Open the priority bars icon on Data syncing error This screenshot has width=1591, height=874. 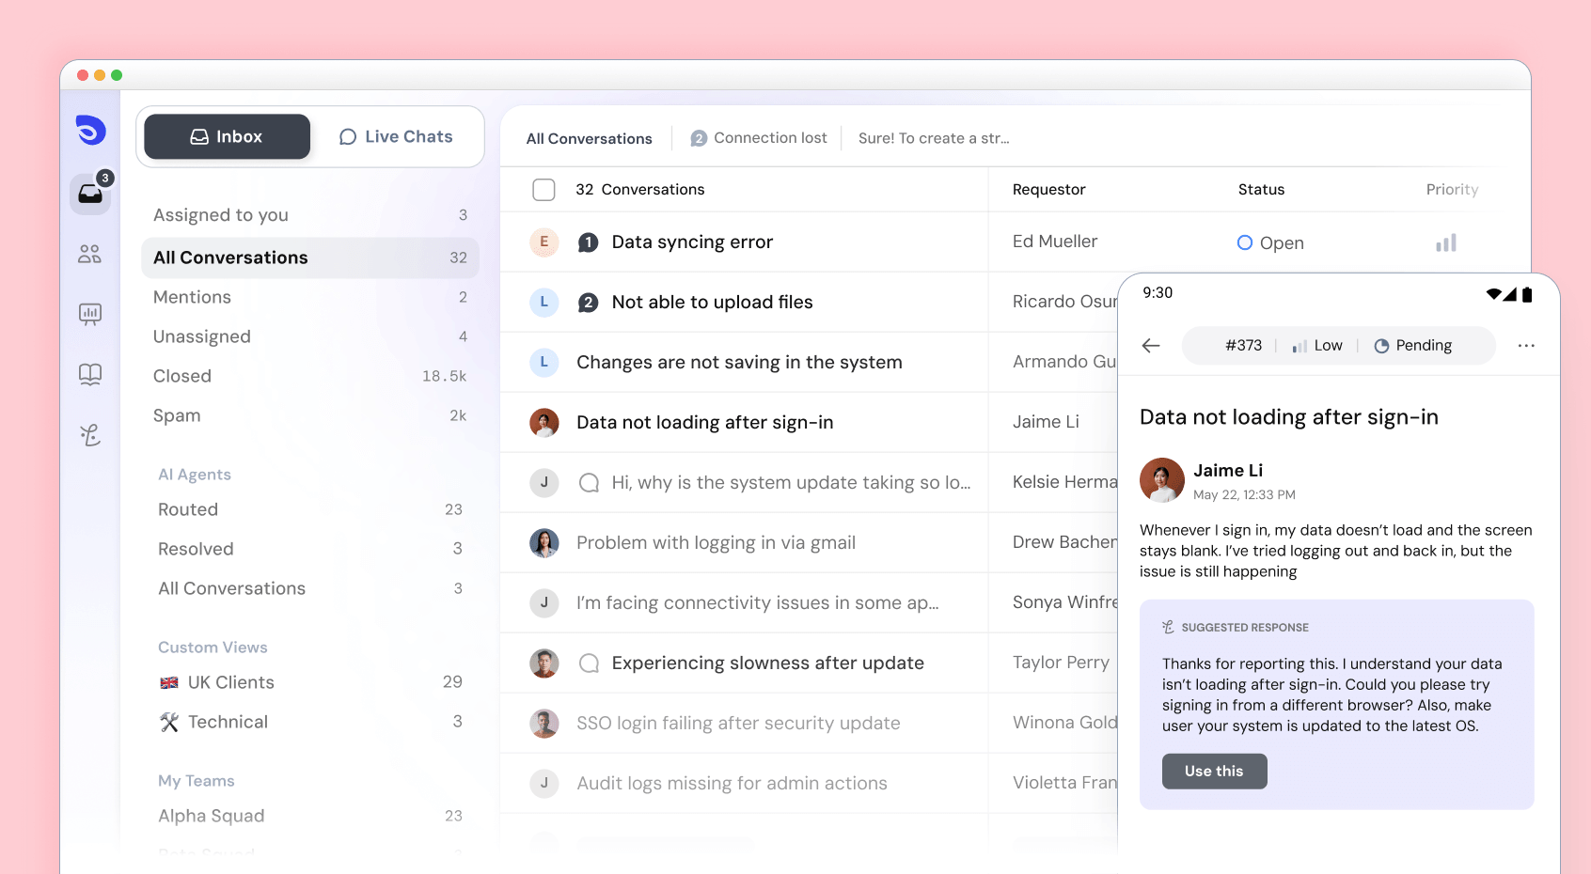coord(1447,242)
